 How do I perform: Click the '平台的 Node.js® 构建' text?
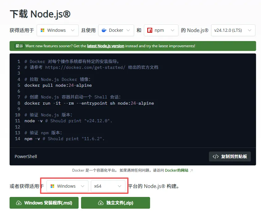(x=153, y=186)
